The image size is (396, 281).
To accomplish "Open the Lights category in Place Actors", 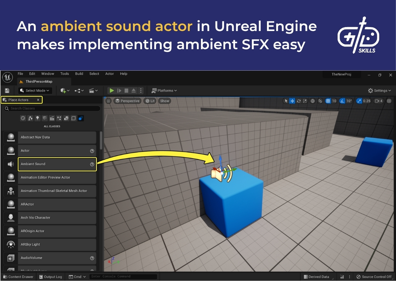I will tap(37, 118).
